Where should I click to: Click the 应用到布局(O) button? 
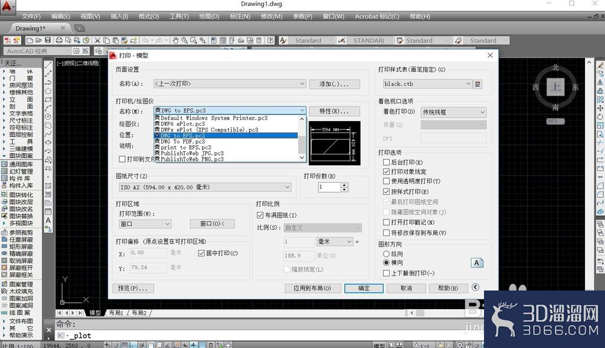point(313,288)
